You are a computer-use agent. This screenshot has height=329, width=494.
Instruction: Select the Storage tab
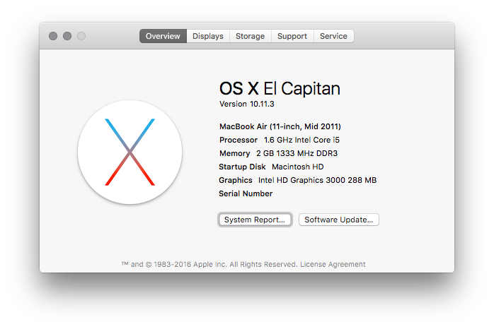click(250, 36)
